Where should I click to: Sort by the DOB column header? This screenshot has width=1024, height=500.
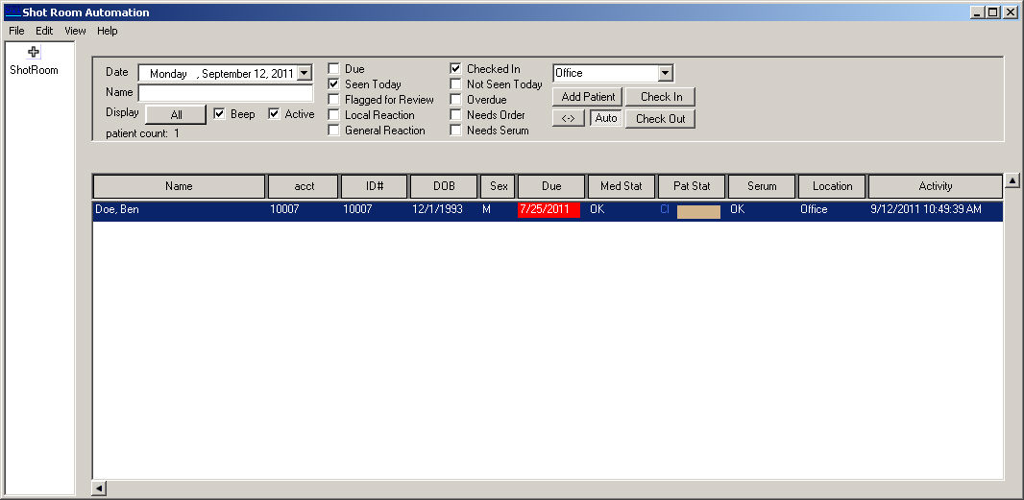(444, 186)
